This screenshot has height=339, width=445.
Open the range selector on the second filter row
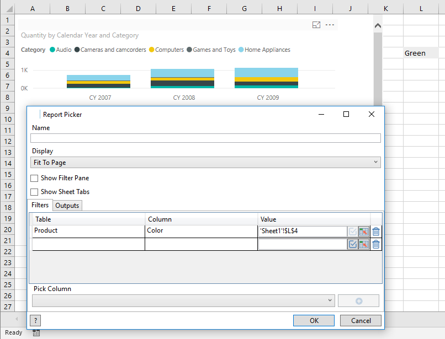[364, 244]
